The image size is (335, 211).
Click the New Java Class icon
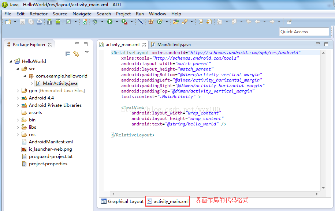(160, 22)
